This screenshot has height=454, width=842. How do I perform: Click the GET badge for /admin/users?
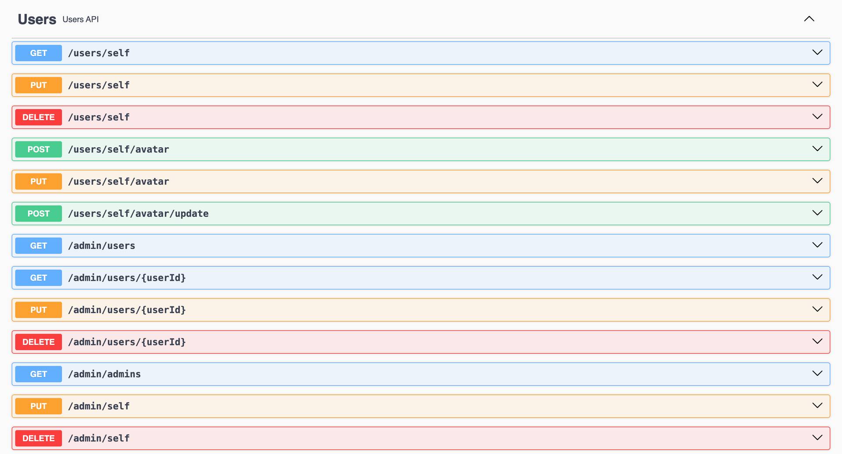coord(39,246)
